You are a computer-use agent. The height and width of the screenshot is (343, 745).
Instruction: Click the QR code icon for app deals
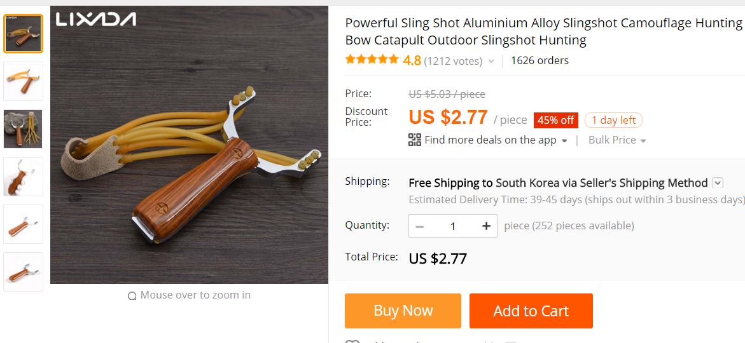[x=415, y=140]
